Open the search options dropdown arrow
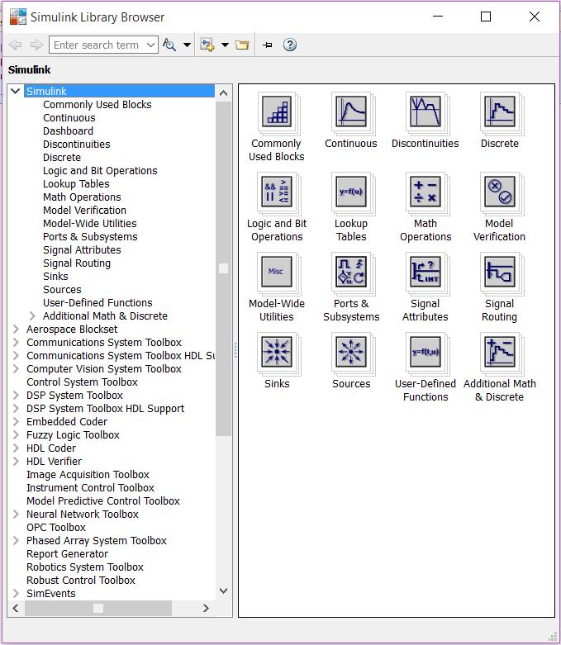Screen dimensions: 561x645 187,45
